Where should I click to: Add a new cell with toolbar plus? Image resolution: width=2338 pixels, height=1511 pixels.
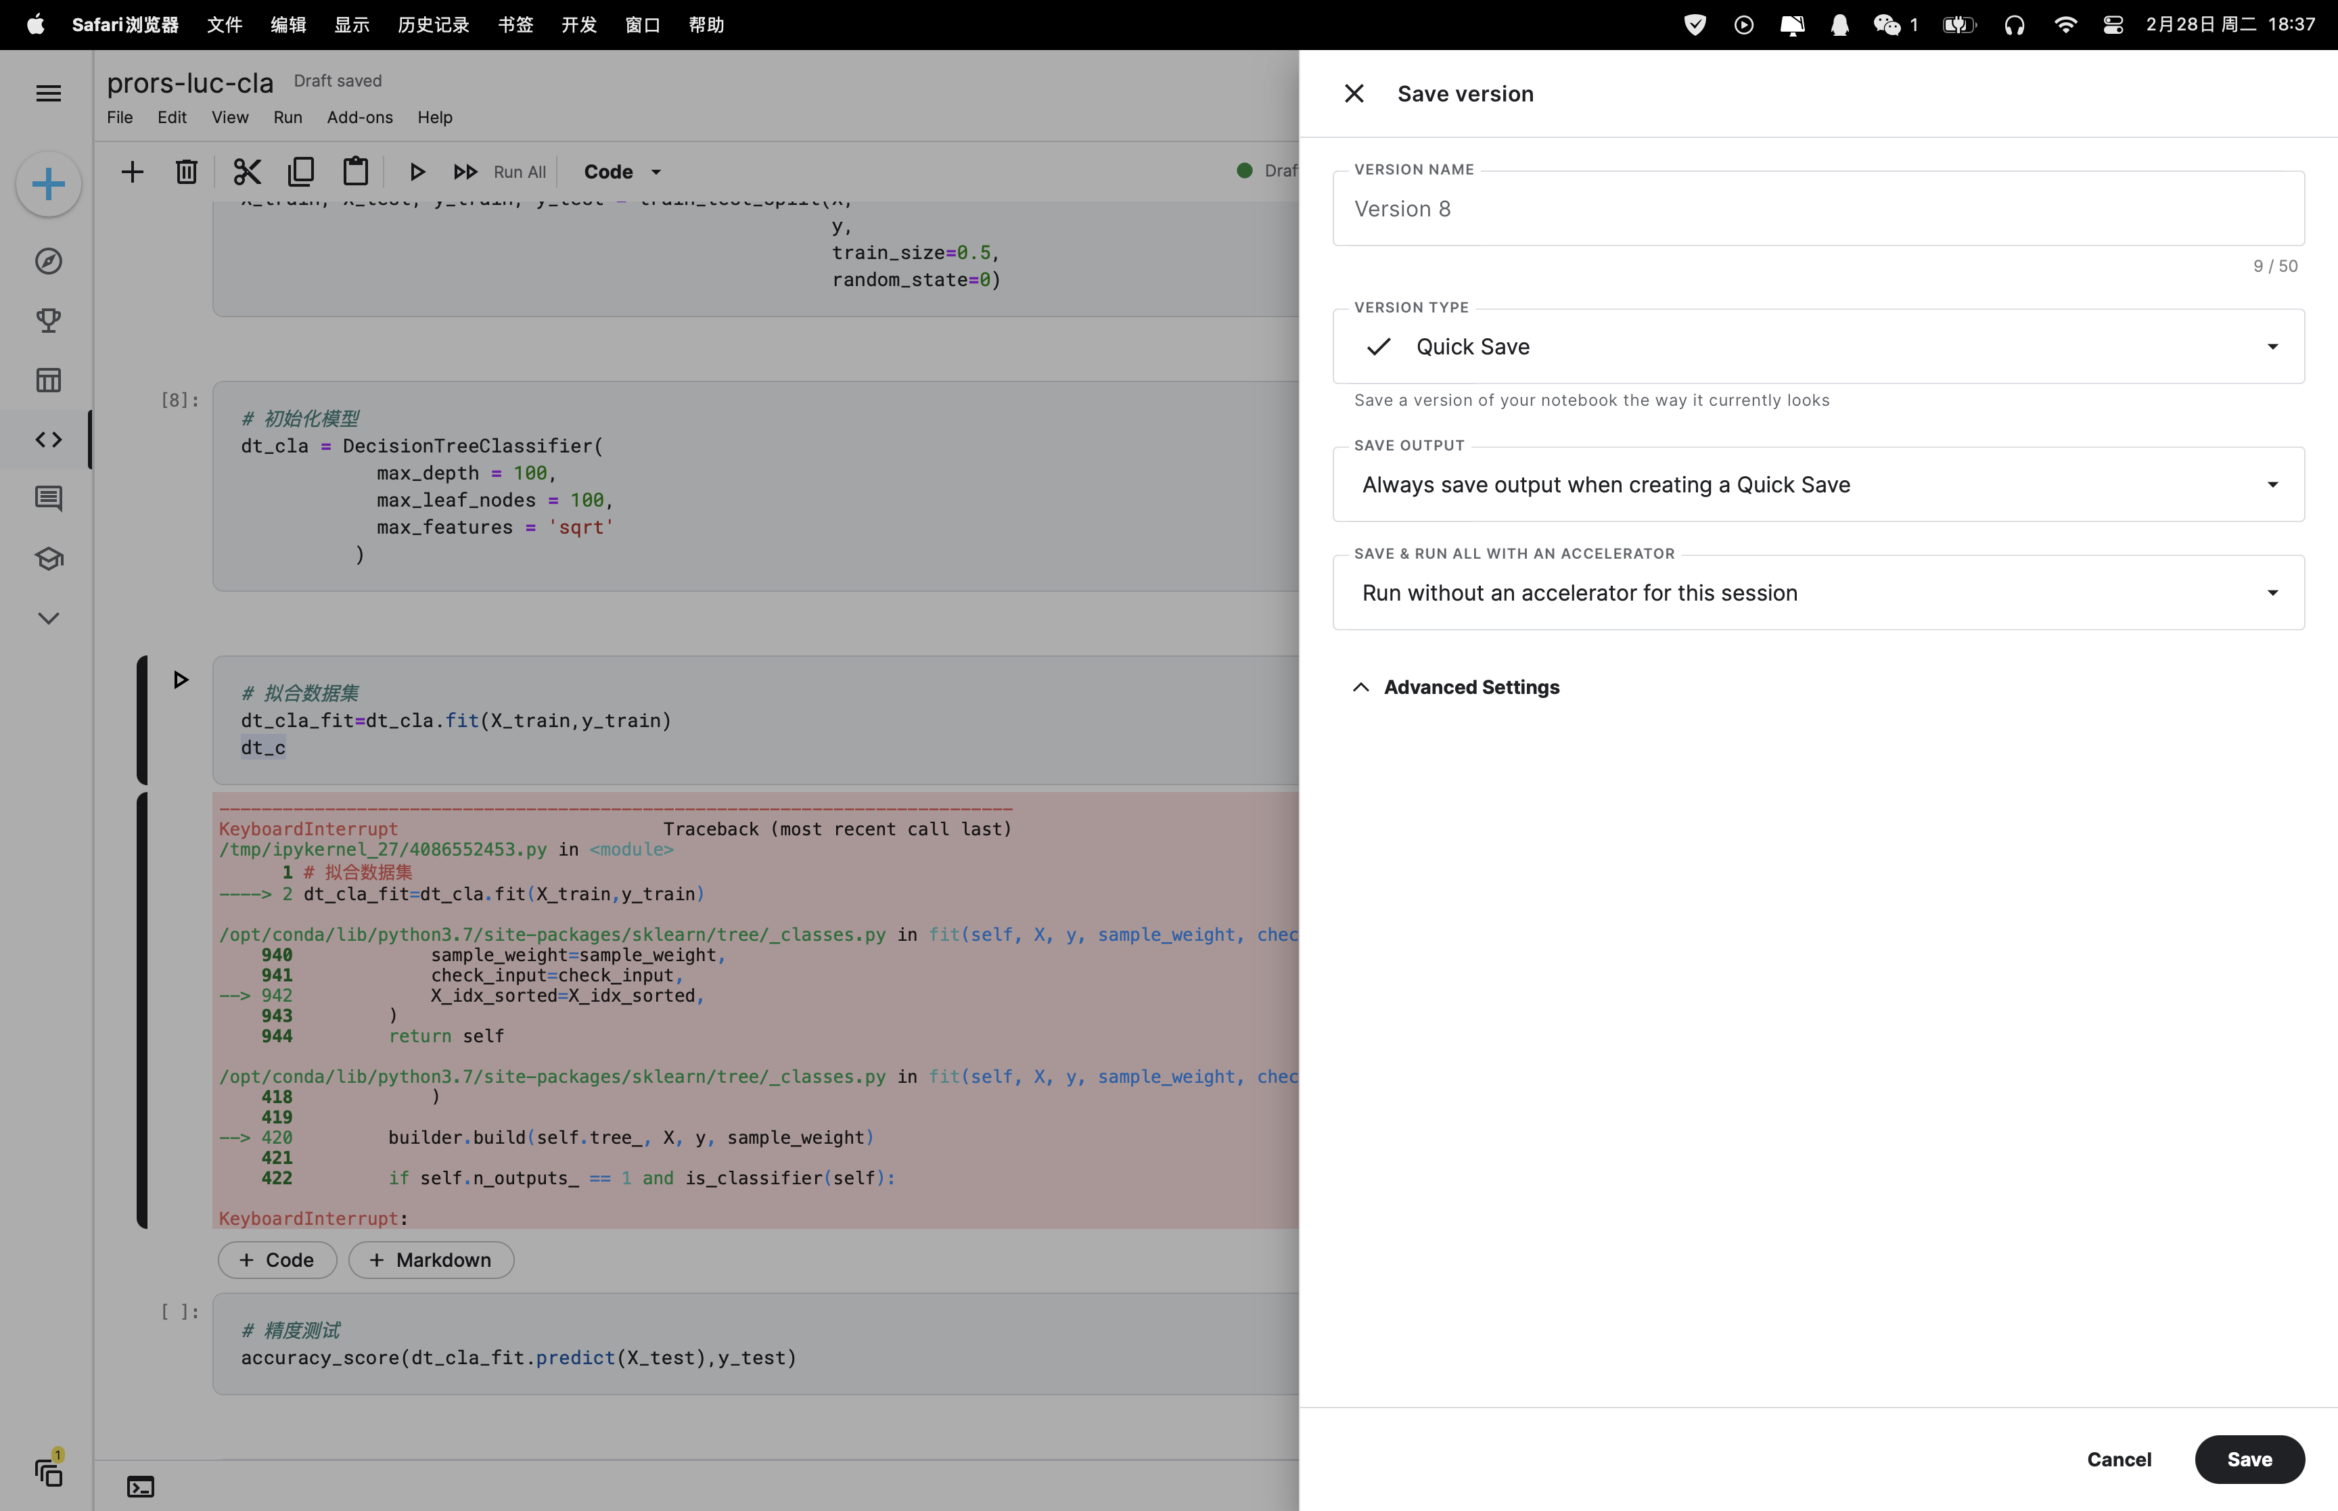131,172
